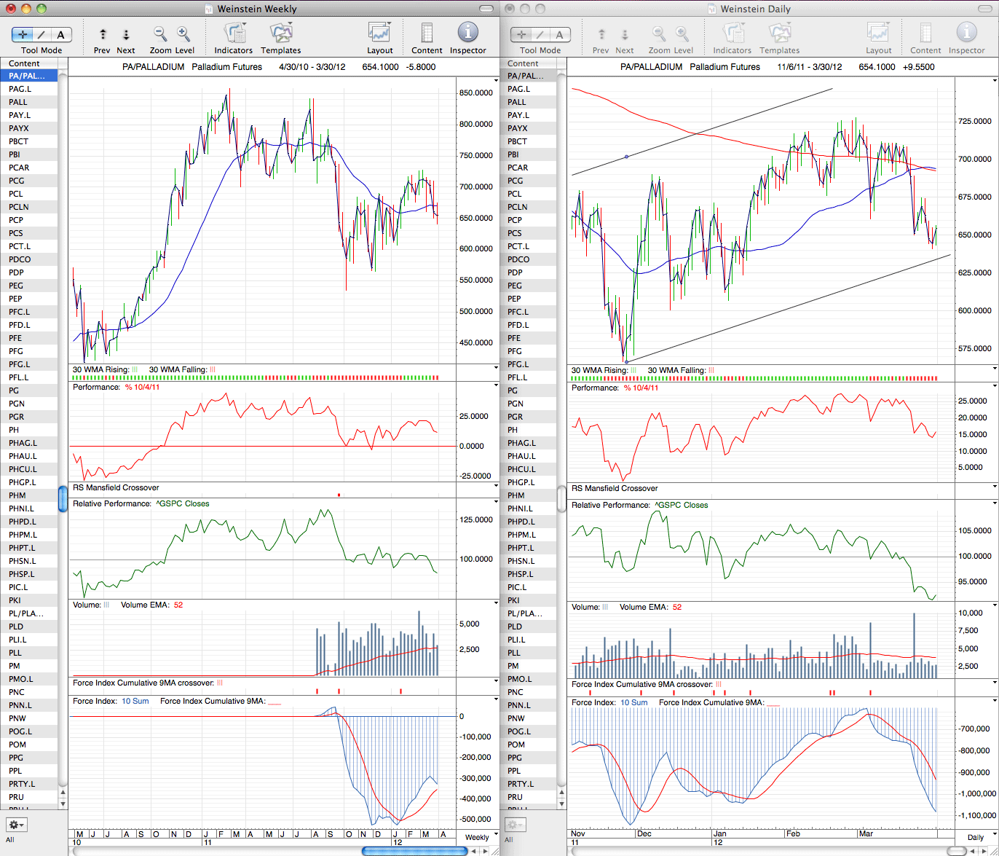999x856 pixels.
Task: Select the line drawing tool mode
Action: (42, 35)
